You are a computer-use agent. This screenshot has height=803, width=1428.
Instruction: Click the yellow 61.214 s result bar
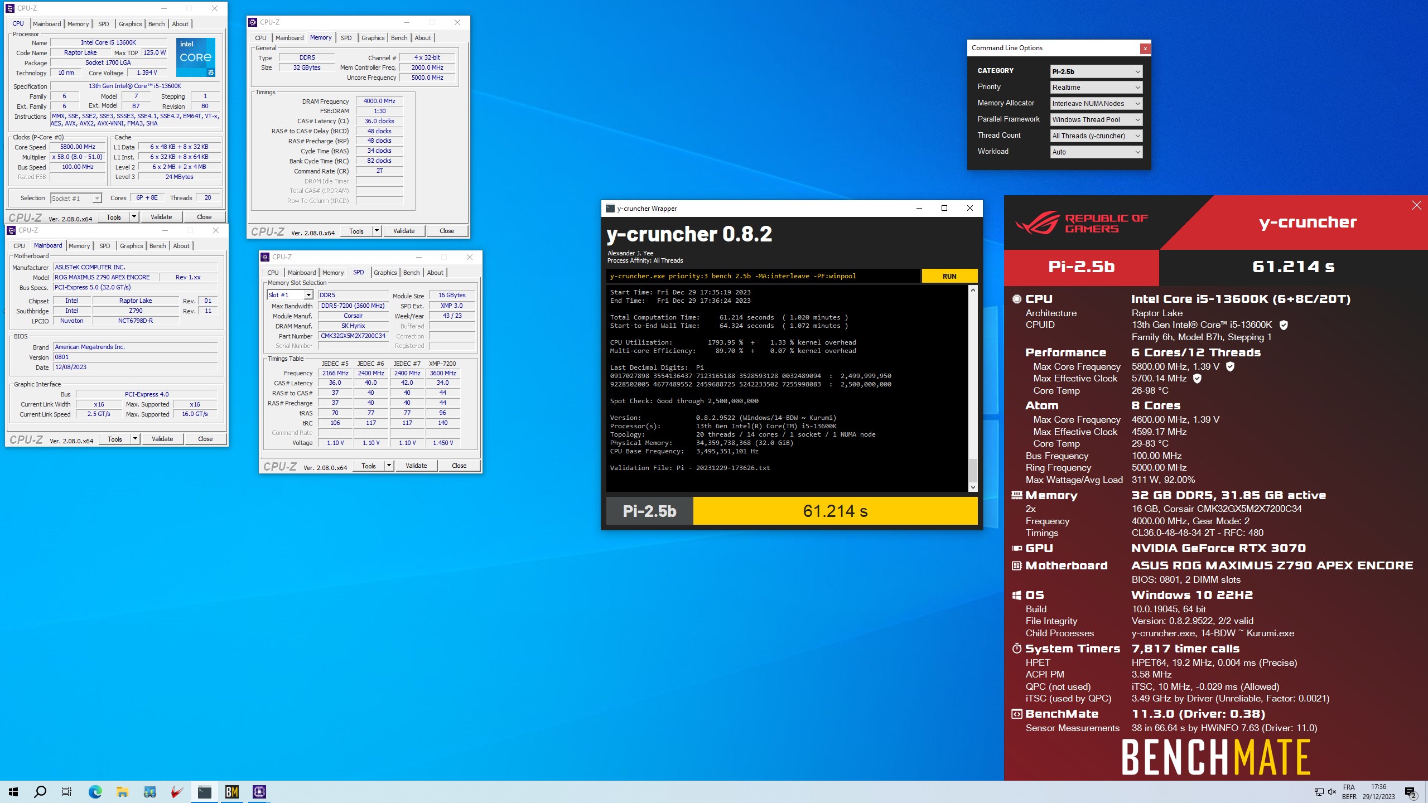pos(835,511)
